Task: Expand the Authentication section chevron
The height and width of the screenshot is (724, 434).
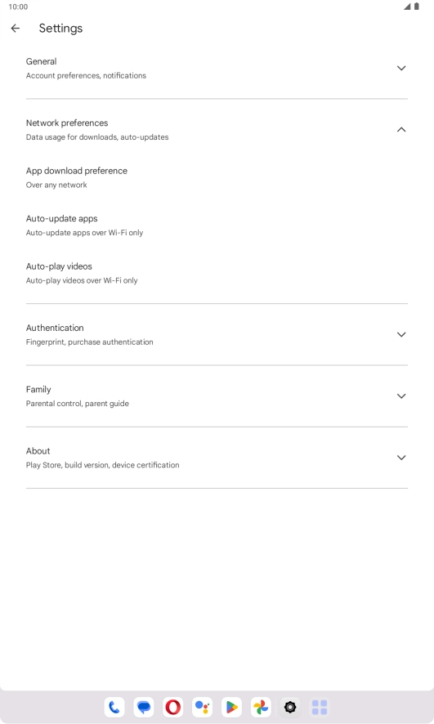Action: coord(401,335)
